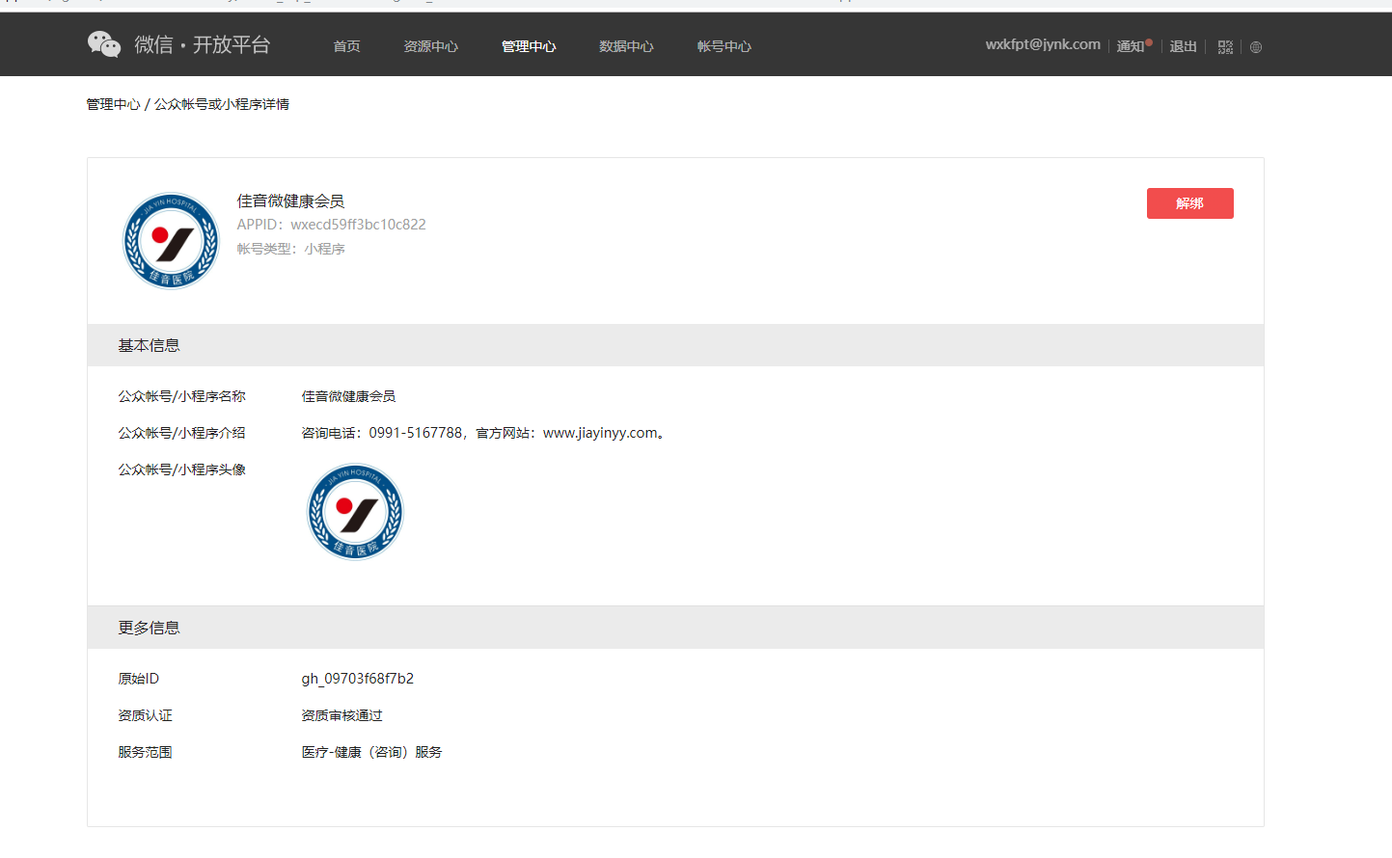
Task: Click the 医疗-健康（咨询）服务 value
Action: [x=372, y=752]
